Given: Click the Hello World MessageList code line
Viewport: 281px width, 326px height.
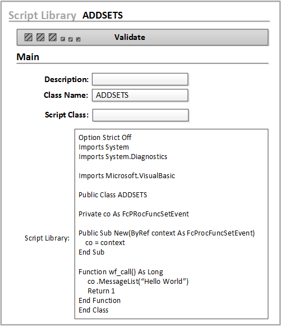Looking at the screenshot, I should click(138, 281).
